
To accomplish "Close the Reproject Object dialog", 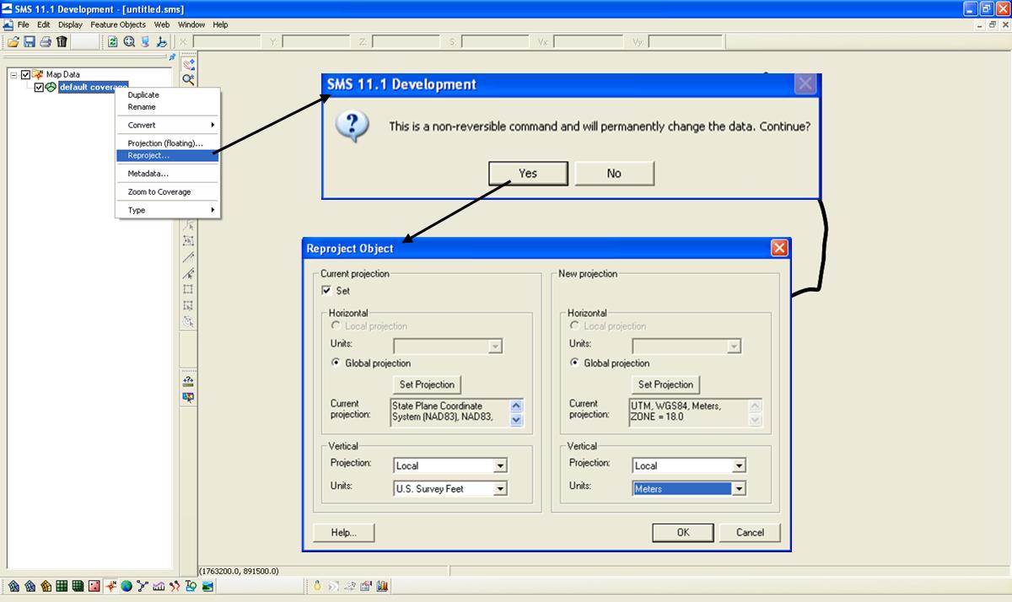I will (779, 248).
